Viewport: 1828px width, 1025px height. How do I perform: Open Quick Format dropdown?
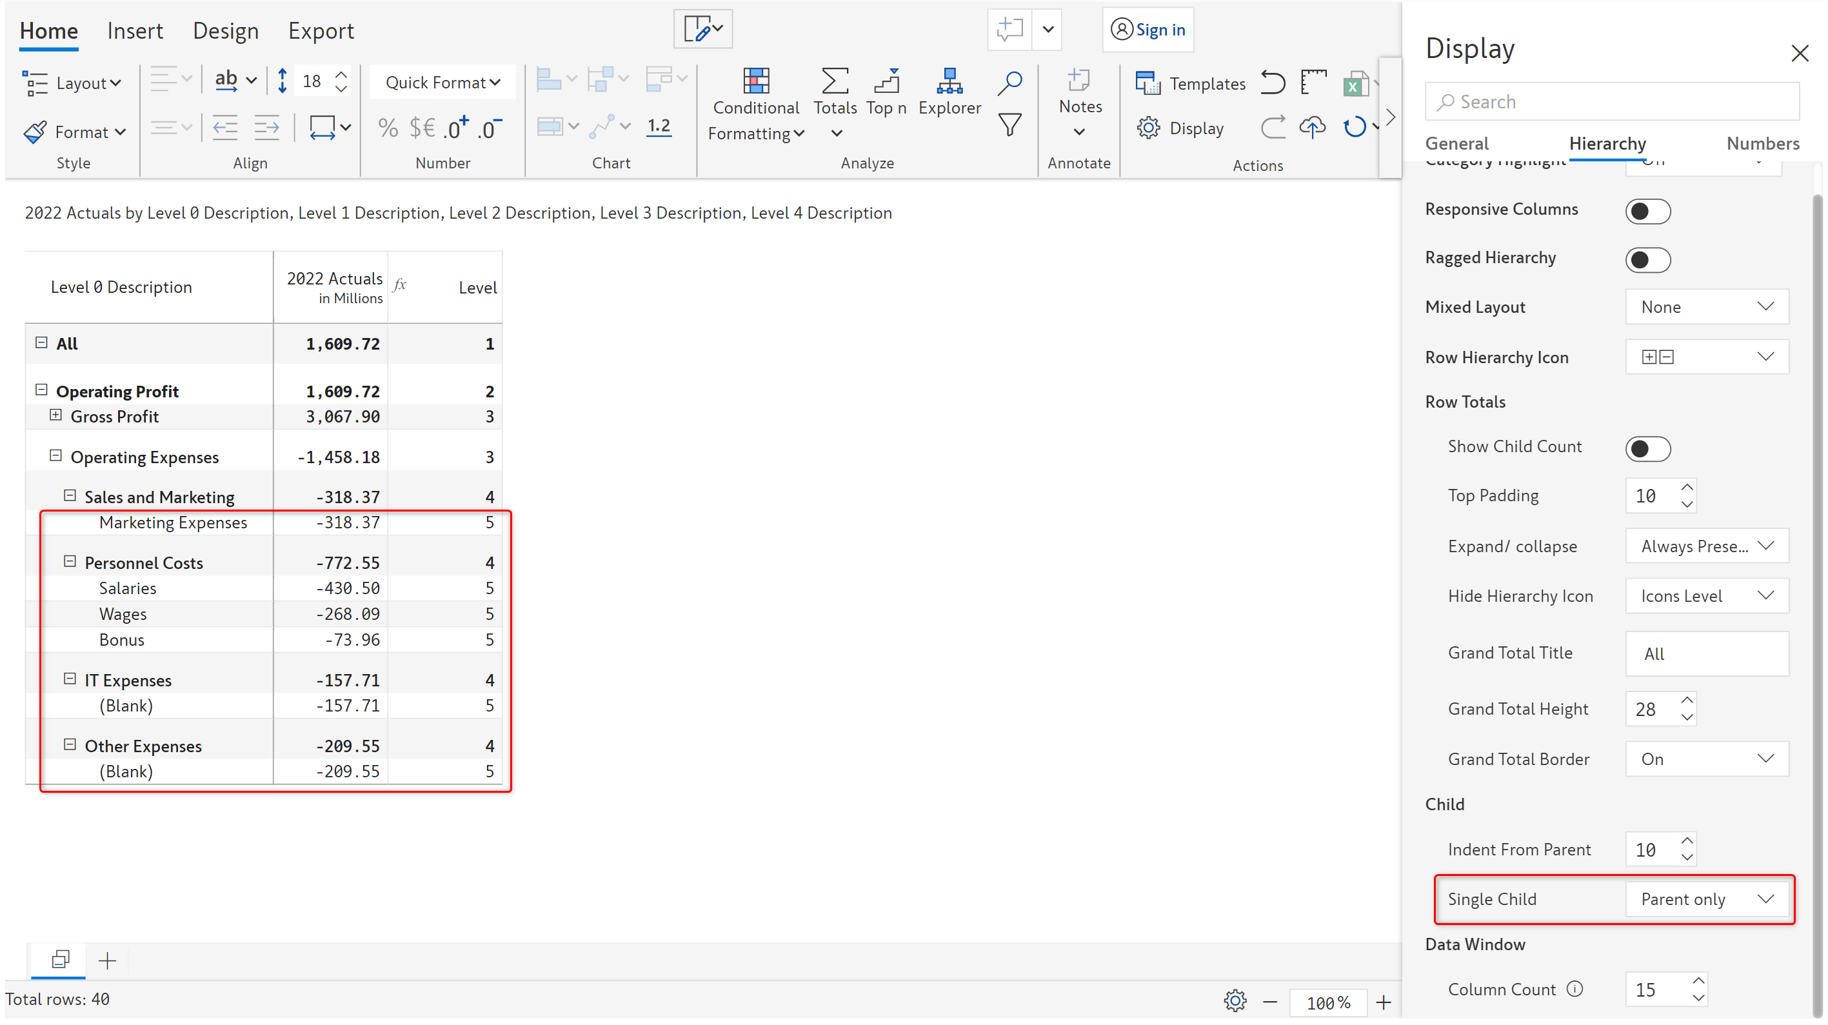(x=442, y=83)
